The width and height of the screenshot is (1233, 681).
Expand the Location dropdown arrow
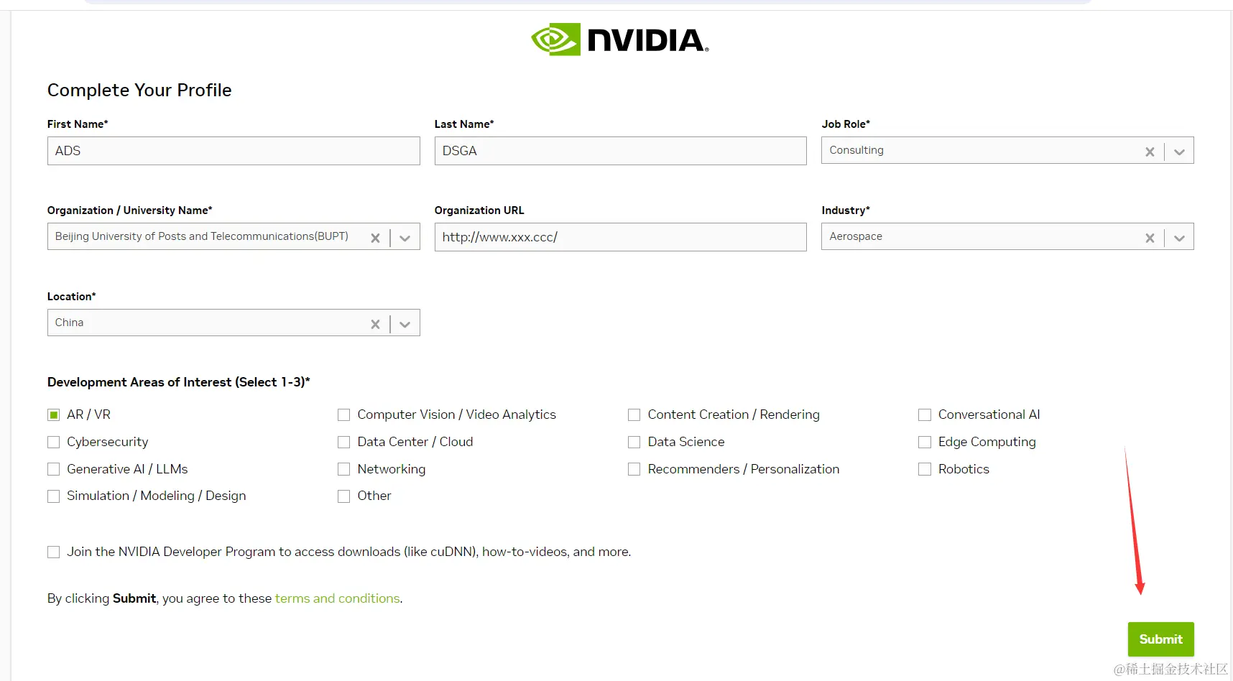coord(405,324)
